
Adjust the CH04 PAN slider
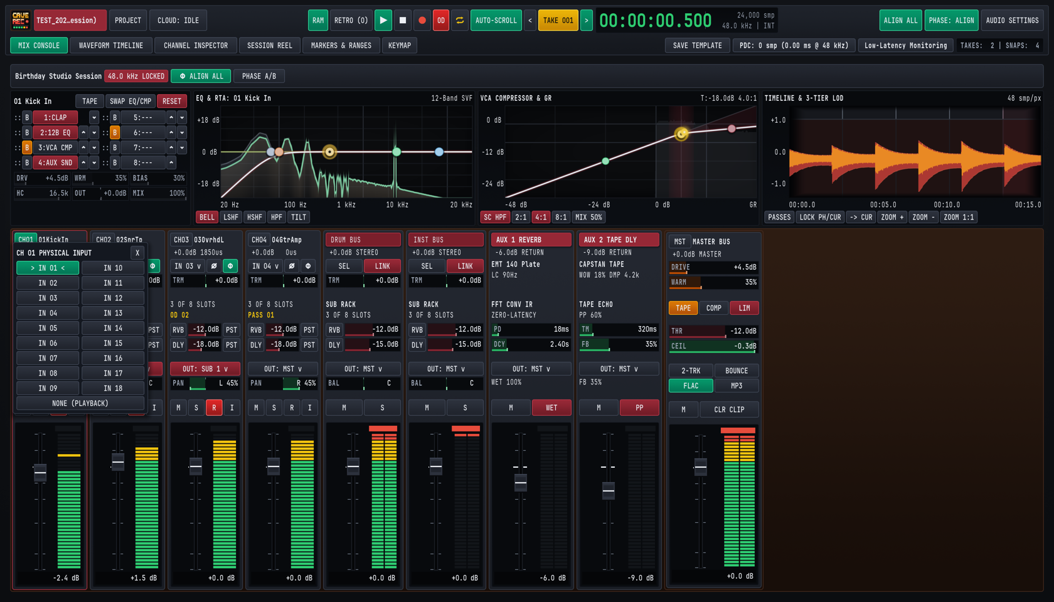(283, 383)
